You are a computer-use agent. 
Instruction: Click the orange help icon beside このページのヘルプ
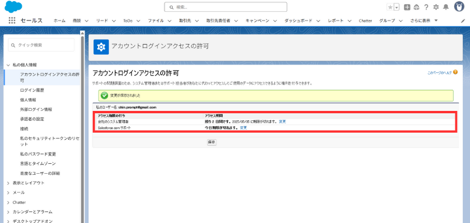[455, 72]
